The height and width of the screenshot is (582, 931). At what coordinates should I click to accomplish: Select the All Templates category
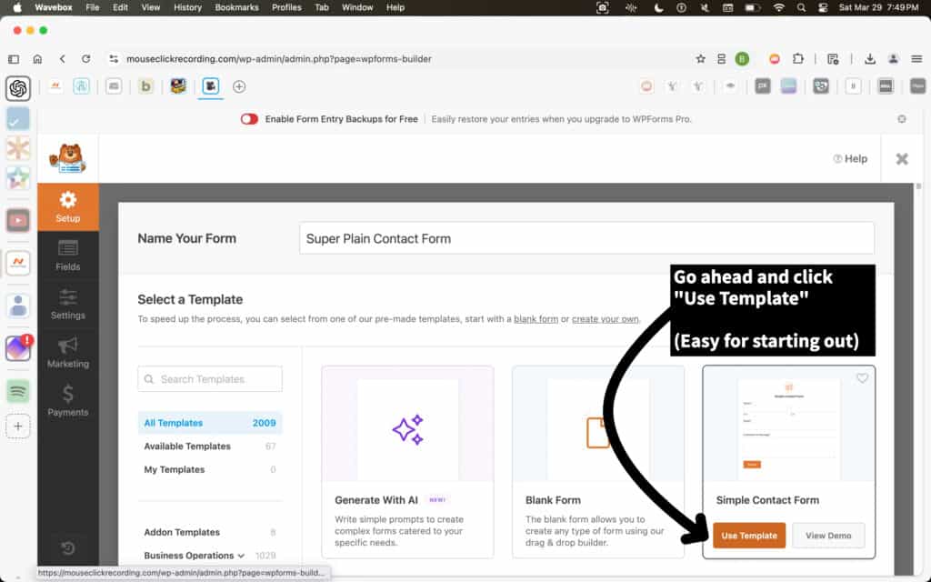[174, 423]
